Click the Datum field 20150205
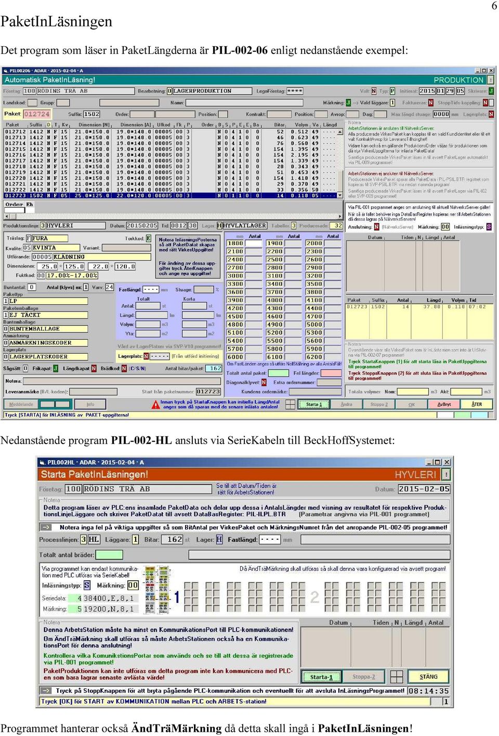 [142, 226]
